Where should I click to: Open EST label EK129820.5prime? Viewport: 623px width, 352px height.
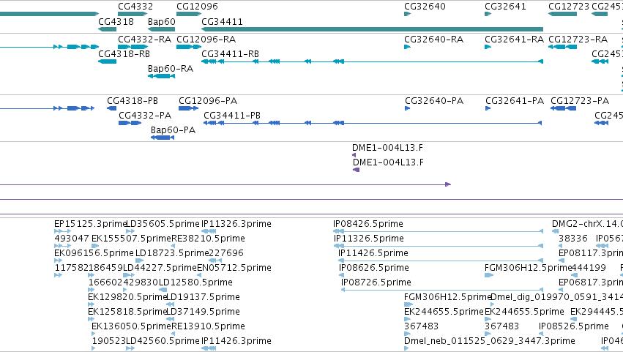click(127, 297)
